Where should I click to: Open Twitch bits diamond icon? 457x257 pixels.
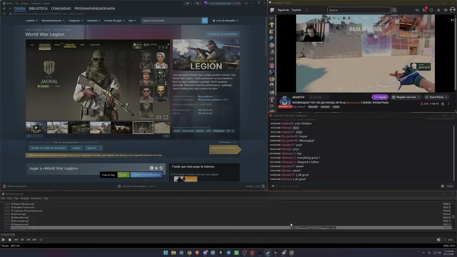point(439,10)
